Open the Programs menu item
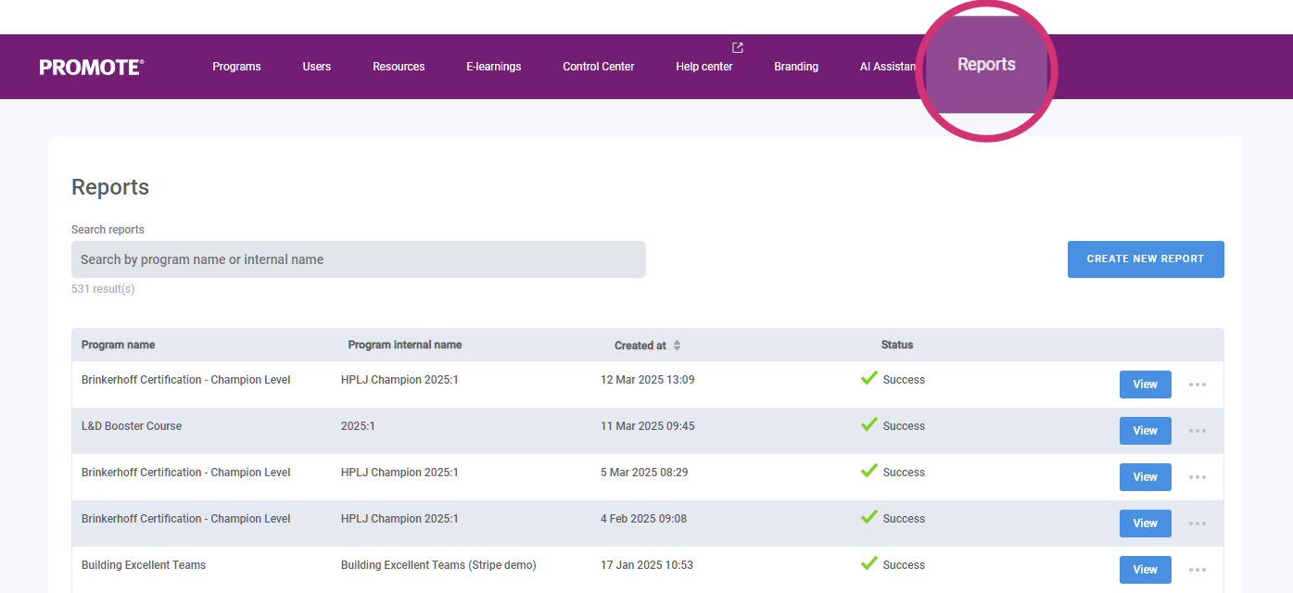 click(x=236, y=67)
